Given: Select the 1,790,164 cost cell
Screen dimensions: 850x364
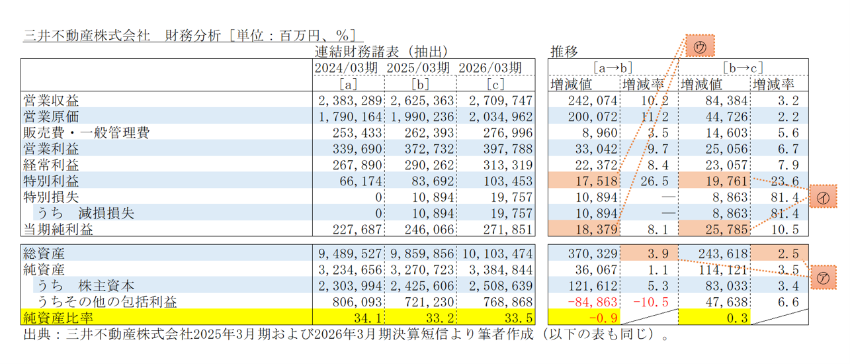Looking at the screenshot, I should coord(348,116).
